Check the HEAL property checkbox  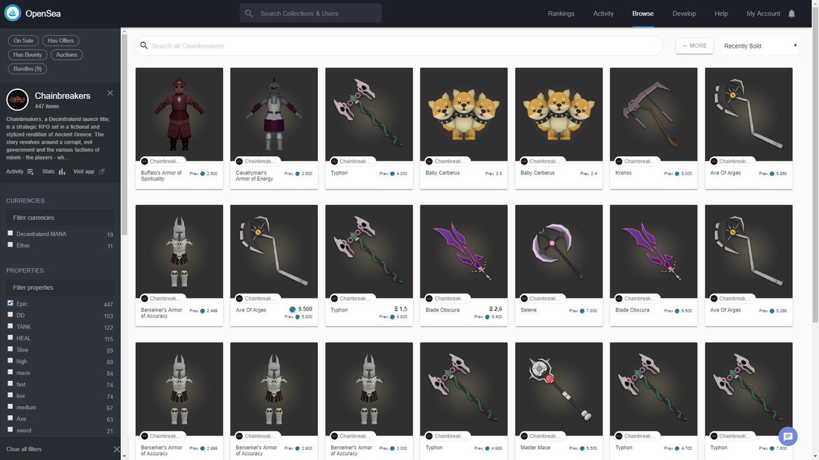(10, 338)
